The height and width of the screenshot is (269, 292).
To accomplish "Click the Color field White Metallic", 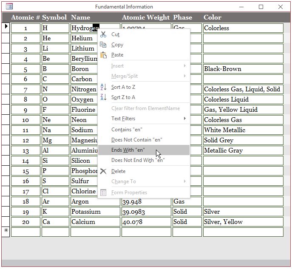I will click(243, 130).
